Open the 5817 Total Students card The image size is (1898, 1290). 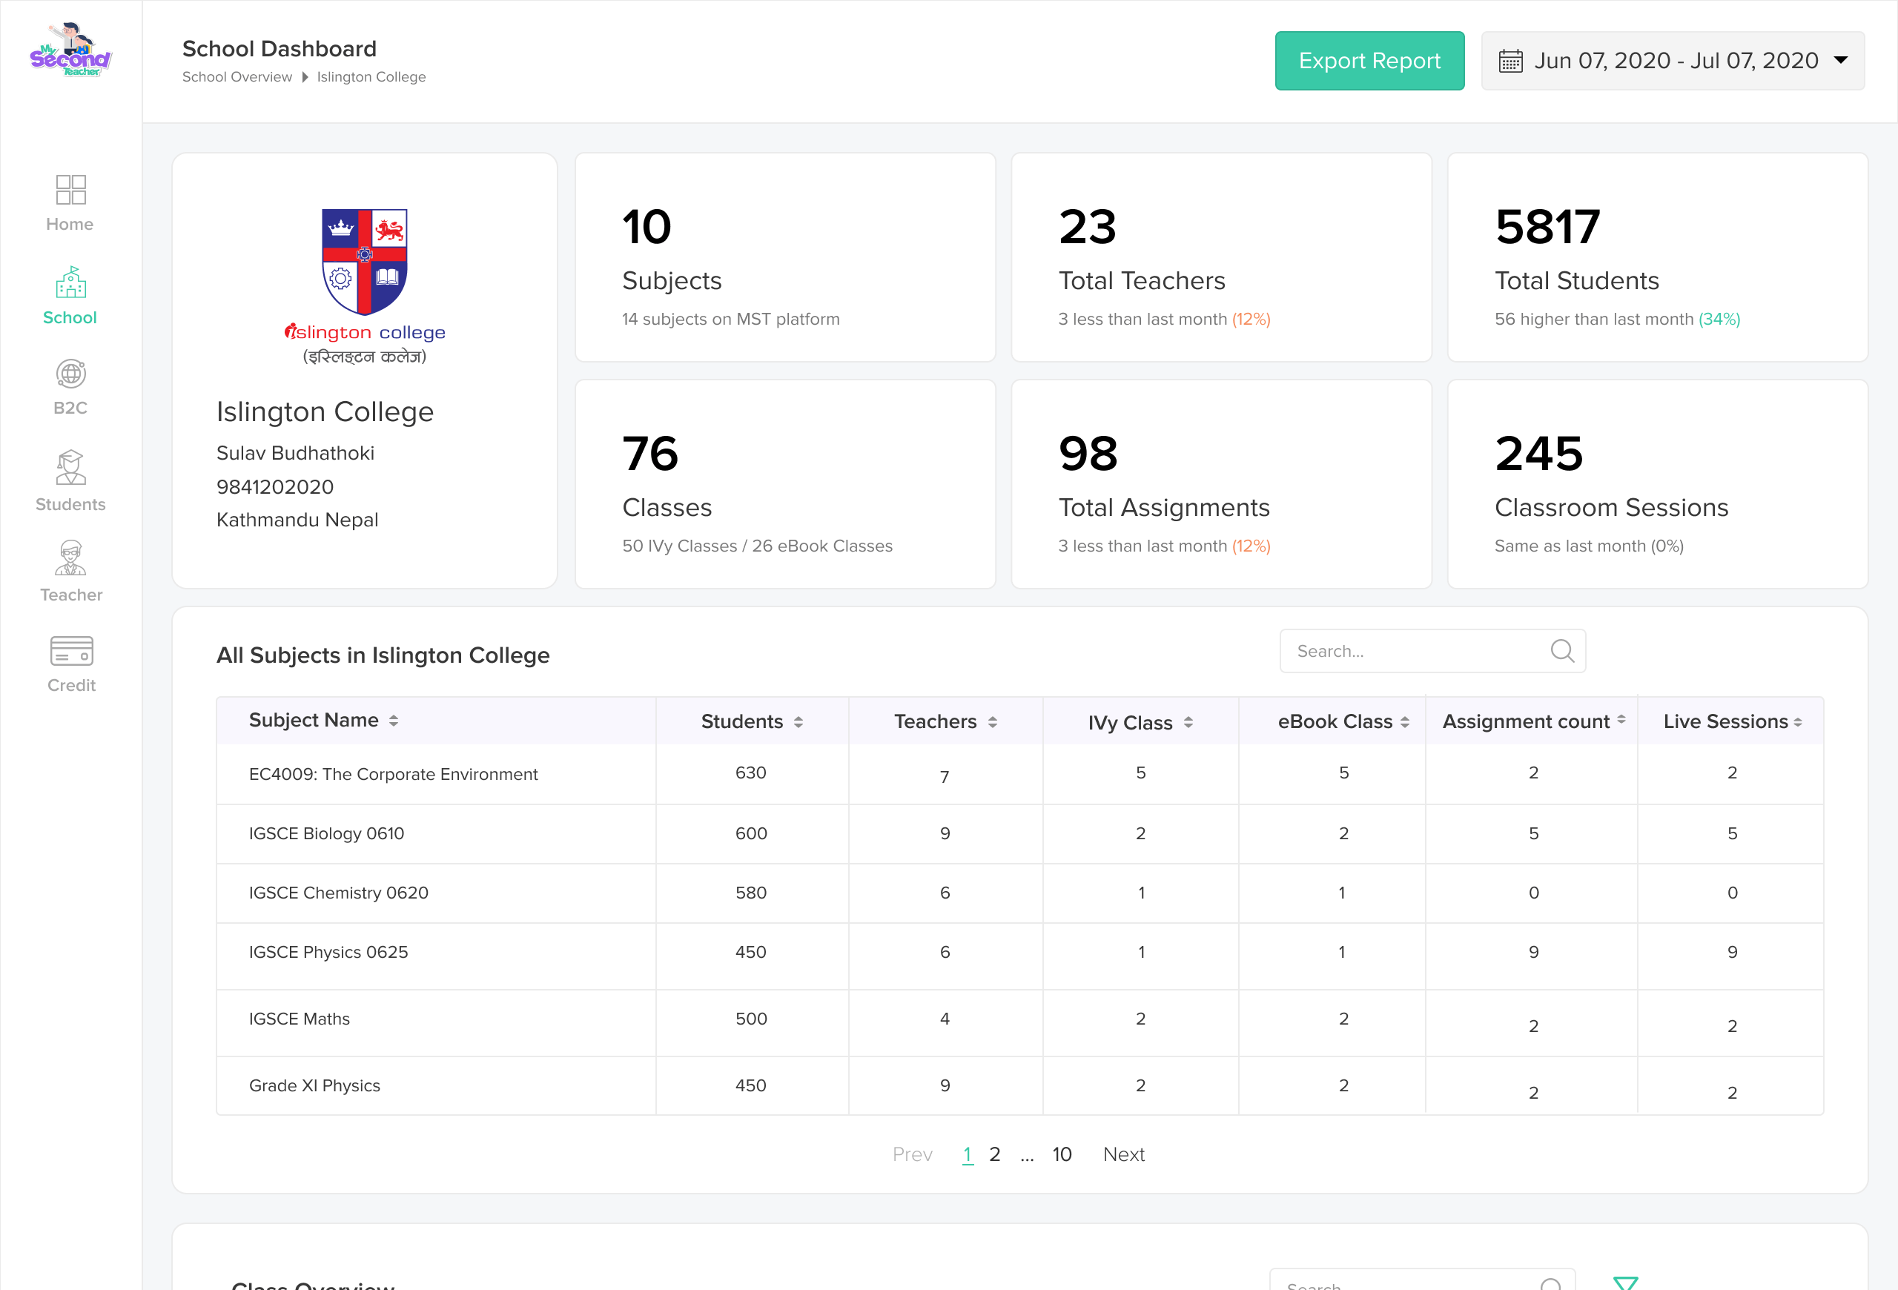coord(1657,257)
